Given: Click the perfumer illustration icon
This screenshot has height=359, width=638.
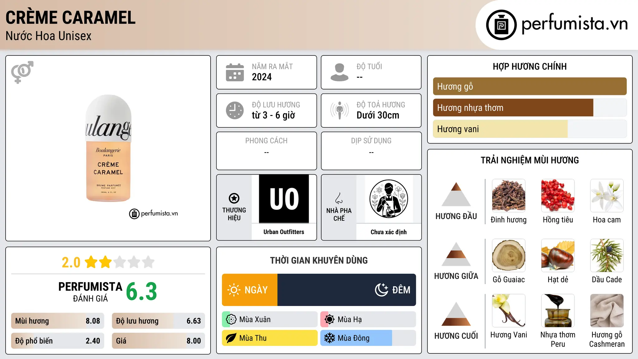Looking at the screenshot, I should [388, 199].
